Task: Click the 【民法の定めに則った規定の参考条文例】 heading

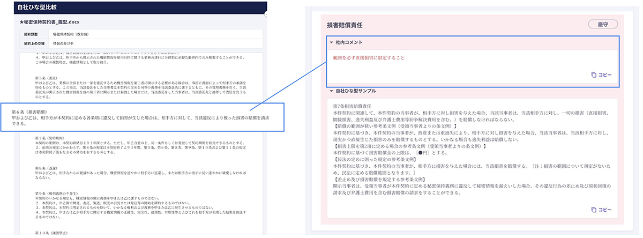Action: tap(373, 160)
